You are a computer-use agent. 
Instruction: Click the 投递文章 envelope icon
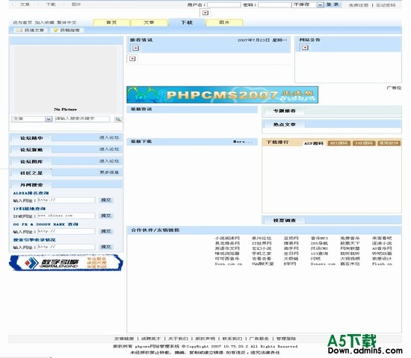pos(19,31)
